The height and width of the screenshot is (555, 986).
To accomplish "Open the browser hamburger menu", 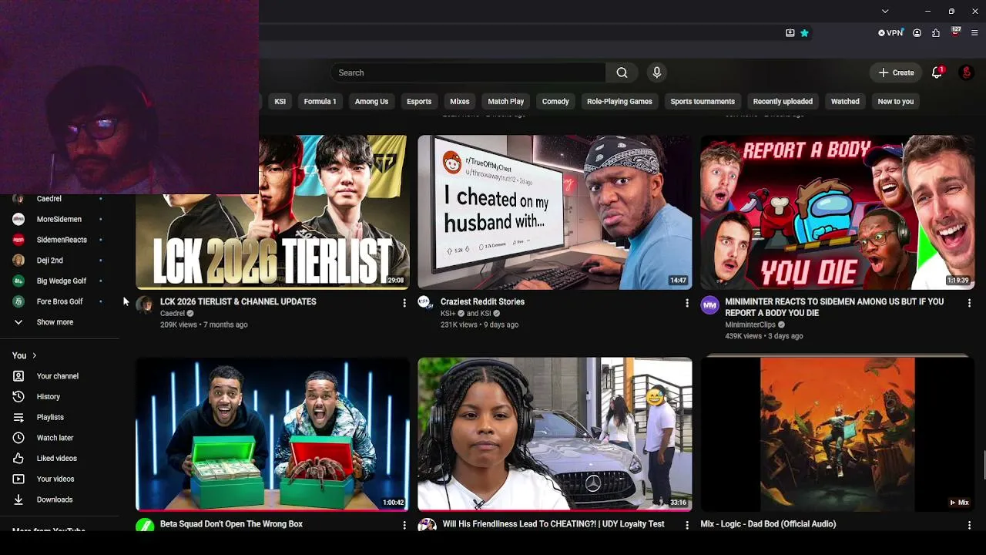I will pyautogui.click(x=974, y=33).
